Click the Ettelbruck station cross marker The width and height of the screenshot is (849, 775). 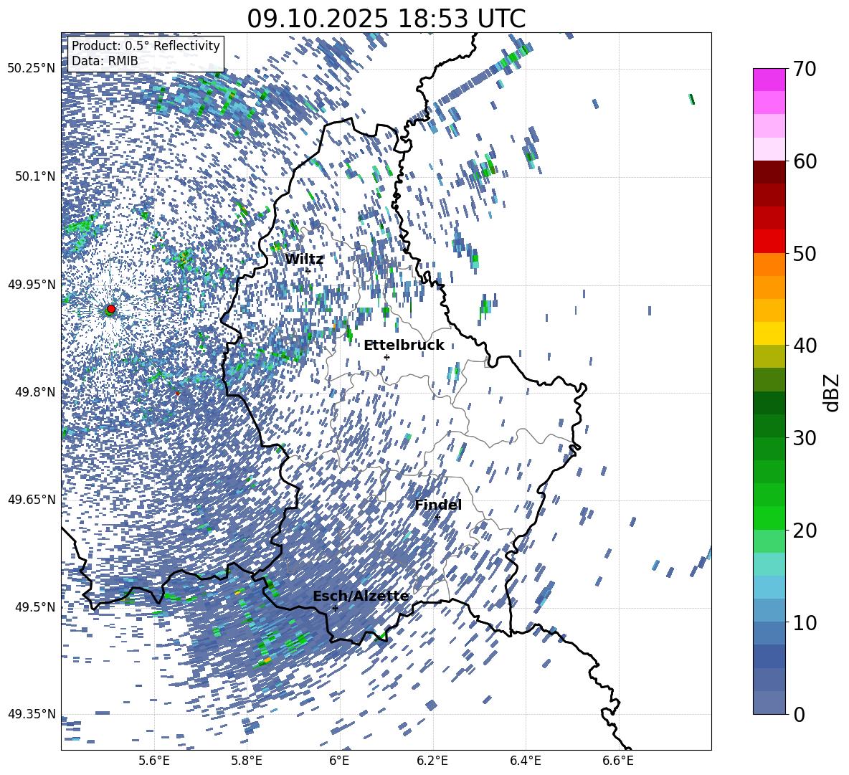(x=386, y=357)
